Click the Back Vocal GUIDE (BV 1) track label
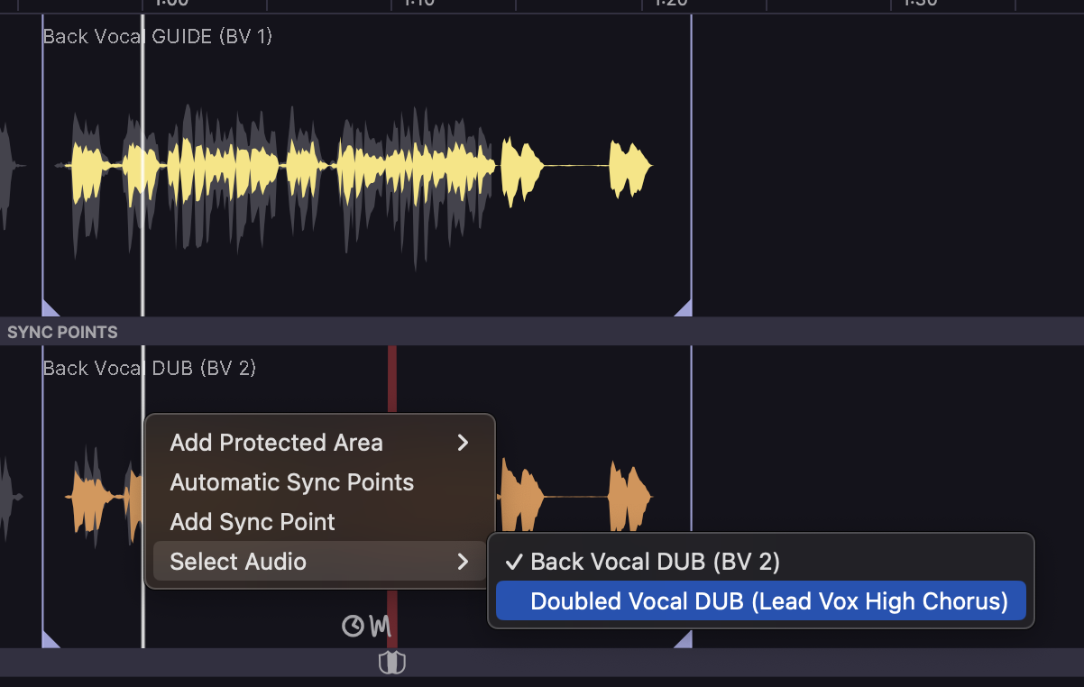This screenshot has height=687, width=1084. pos(157,37)
